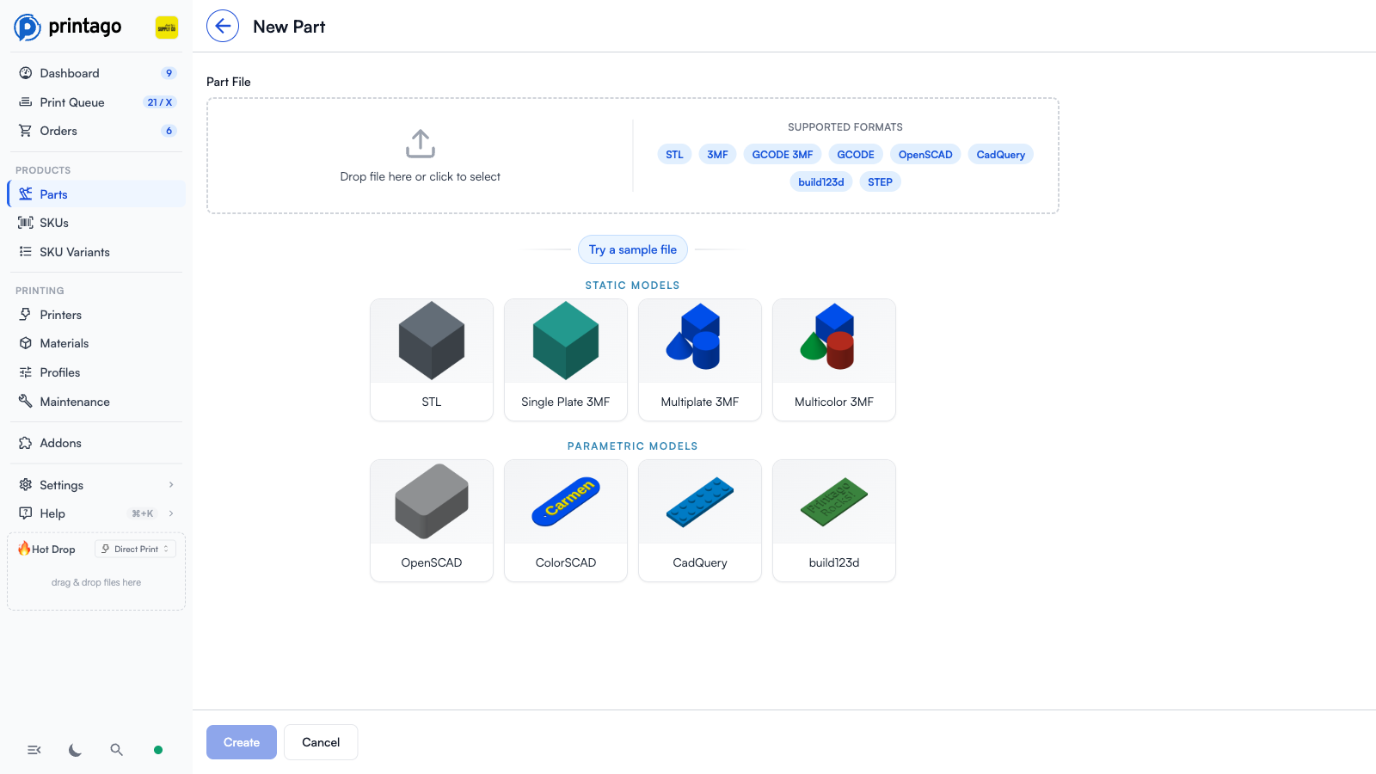Click the OpenSCAD format tag
This screenshot has height=774, width=1376.
click(x=925, y=155)
